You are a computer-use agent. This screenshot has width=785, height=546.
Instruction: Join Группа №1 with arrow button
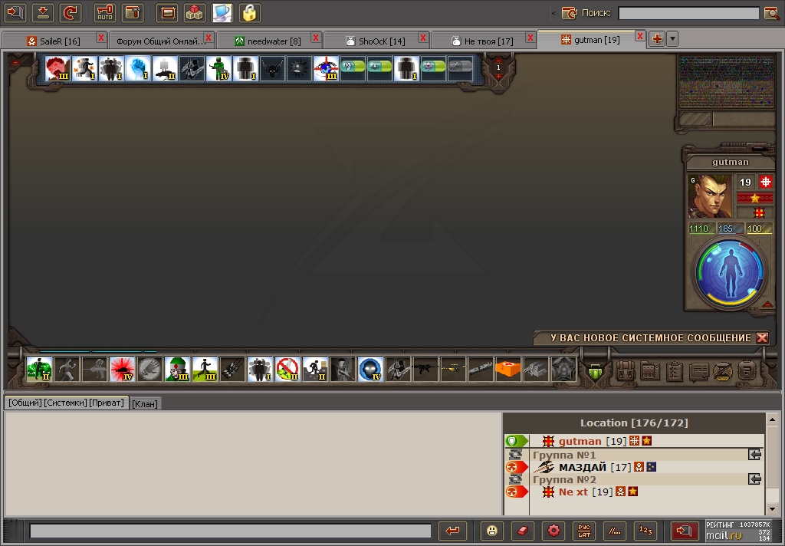(754, 454)
